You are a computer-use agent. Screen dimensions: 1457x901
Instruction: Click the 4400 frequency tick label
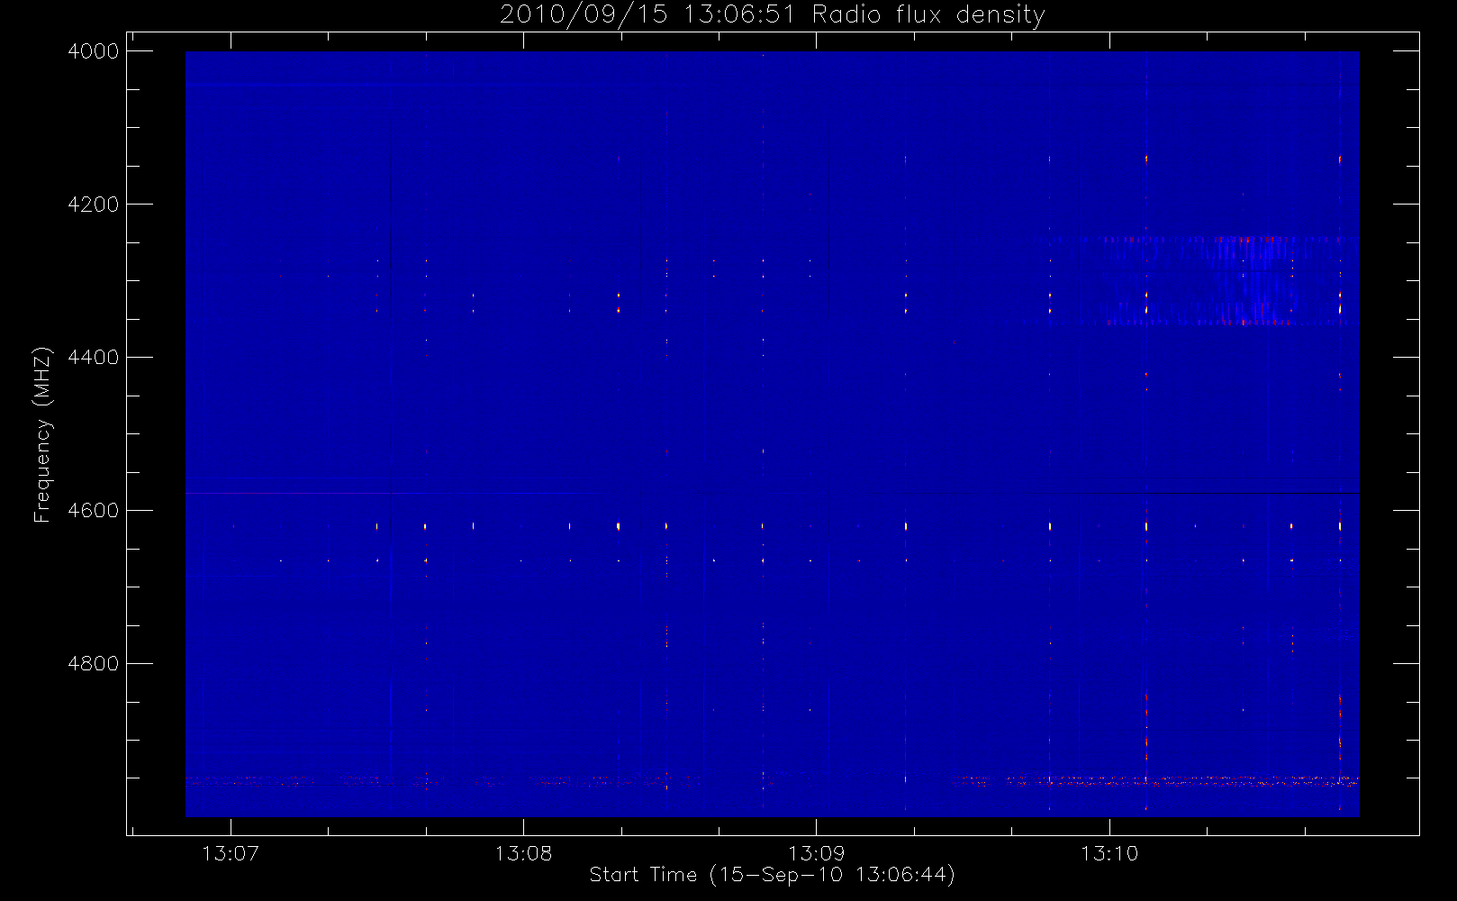[x=94, y=358]
